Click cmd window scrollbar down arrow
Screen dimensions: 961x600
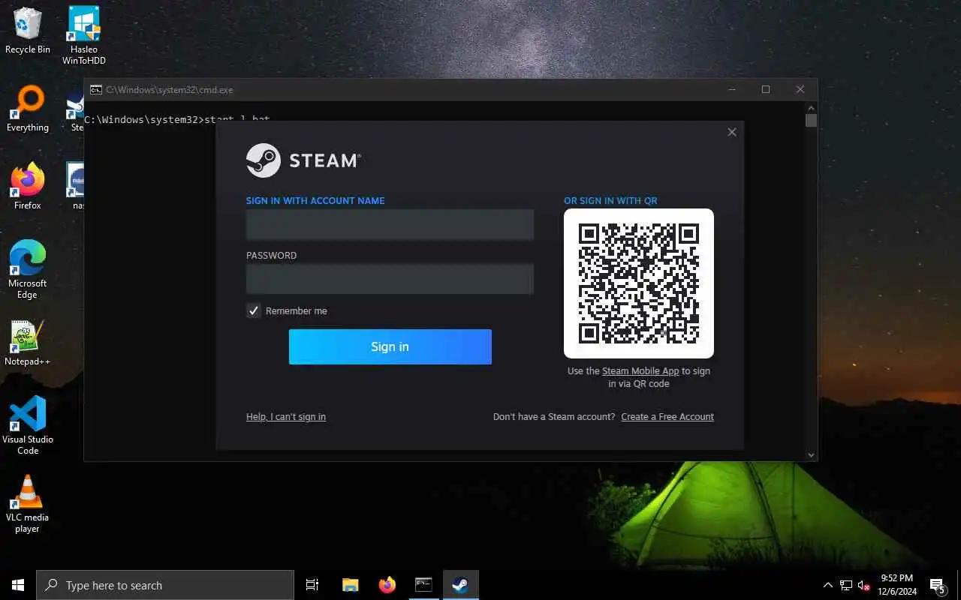point(811,454)
